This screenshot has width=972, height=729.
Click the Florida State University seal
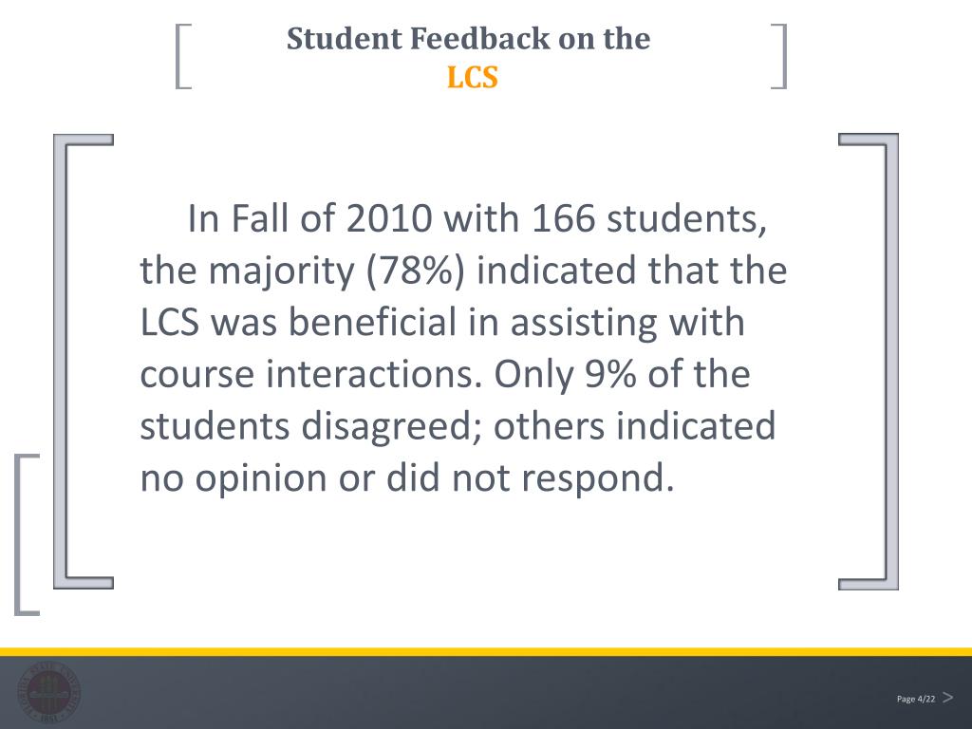49,692
